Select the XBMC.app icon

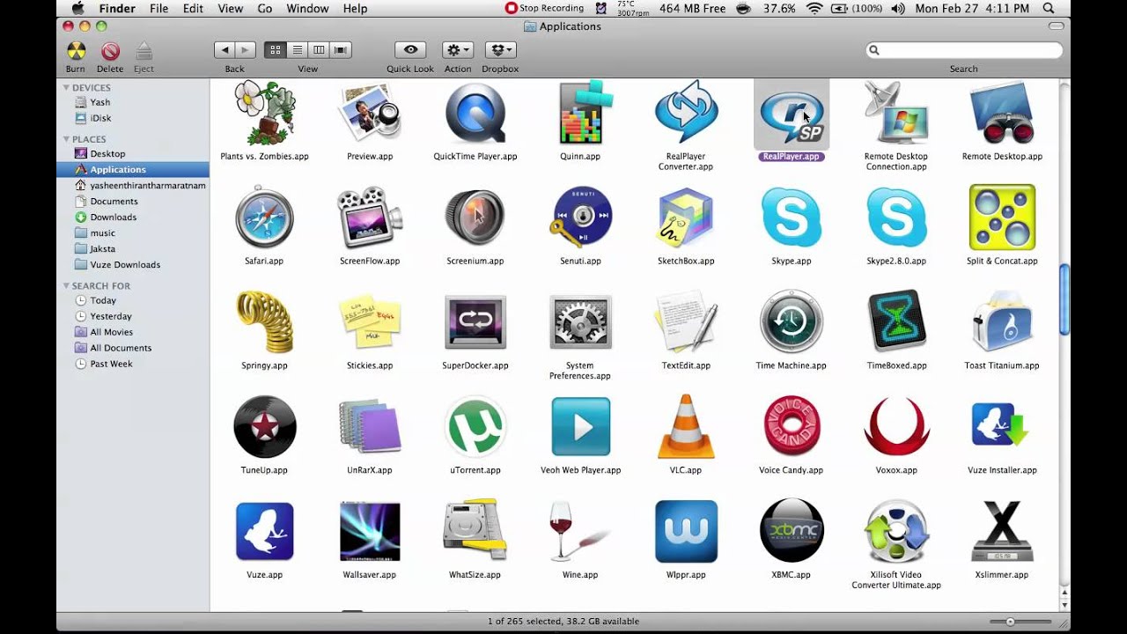point(791,530)
